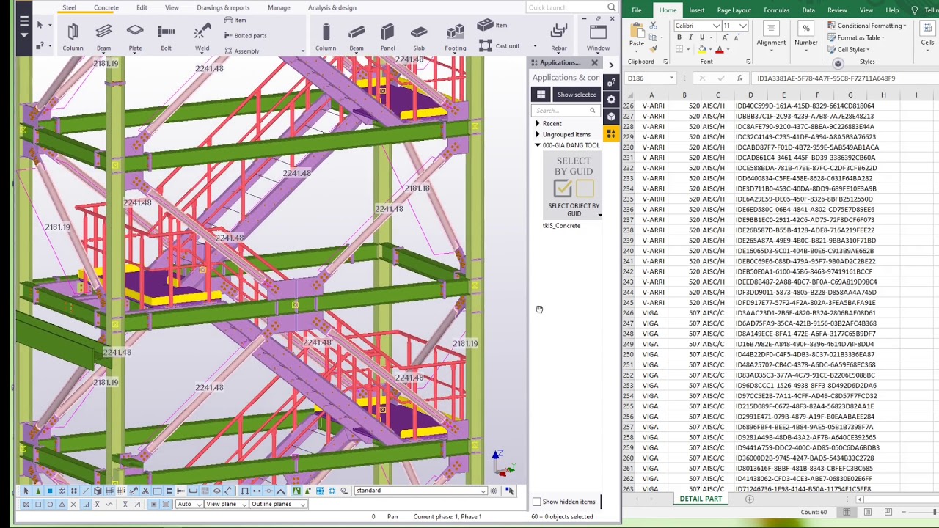Open the Applications grid view icon
This screenshot has width=939, height=528.
(541, 95)
